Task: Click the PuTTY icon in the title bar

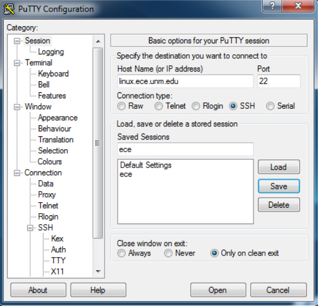Action: (9, 9)
